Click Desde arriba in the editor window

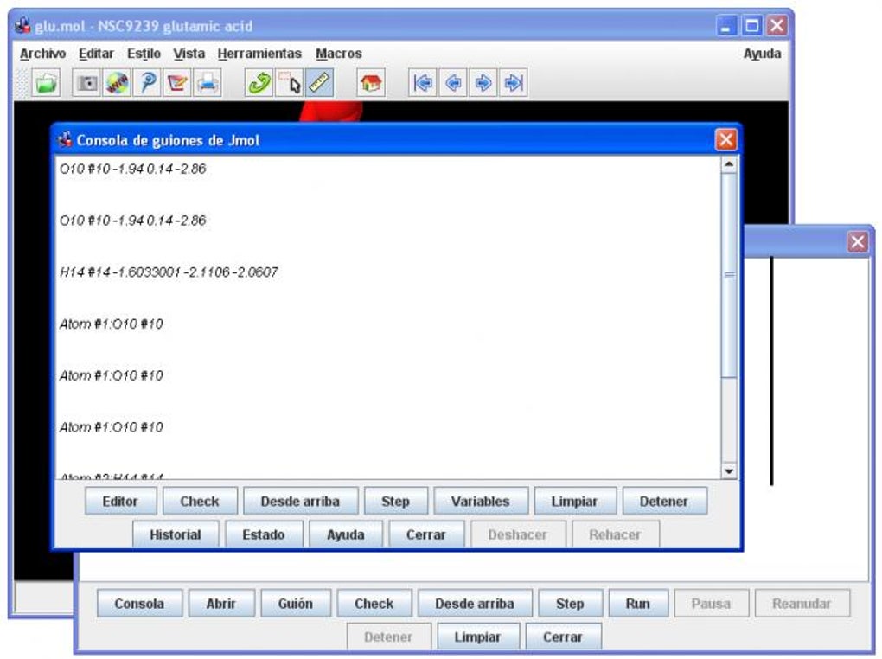475,604
